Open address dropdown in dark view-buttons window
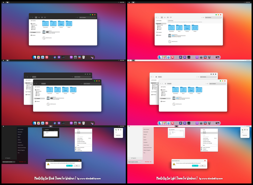The image size is (253, 185). (76, 17)
